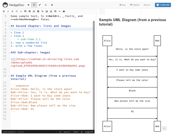Apply bold formatting with B icon
The image size is (173, 135).
(x=4, y=11)
